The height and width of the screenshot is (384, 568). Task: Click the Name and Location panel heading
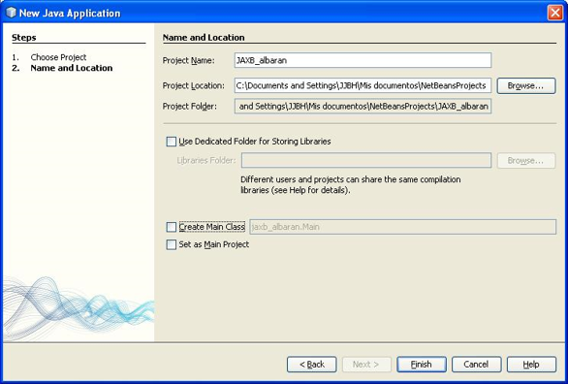tap(204, 38)
